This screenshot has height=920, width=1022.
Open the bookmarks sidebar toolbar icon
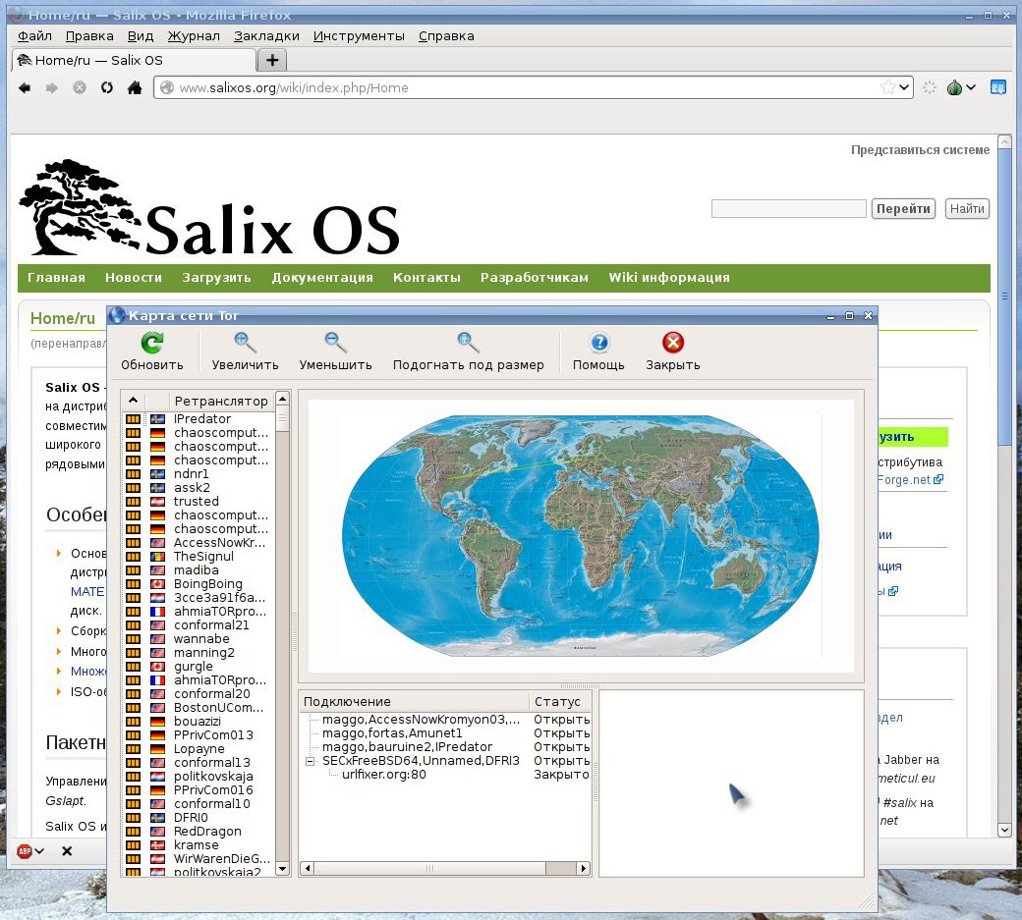coord(997,87)
